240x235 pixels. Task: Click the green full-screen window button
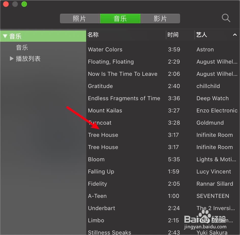point(24,4)
